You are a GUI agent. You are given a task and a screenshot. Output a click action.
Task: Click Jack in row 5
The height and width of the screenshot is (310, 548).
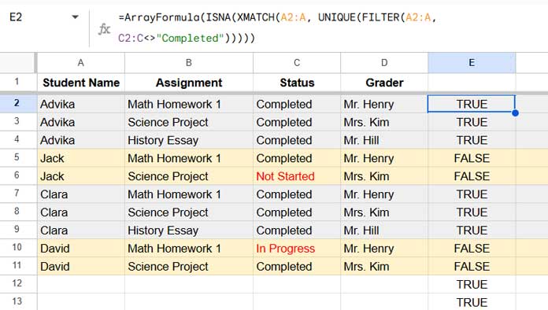point(81,158)
